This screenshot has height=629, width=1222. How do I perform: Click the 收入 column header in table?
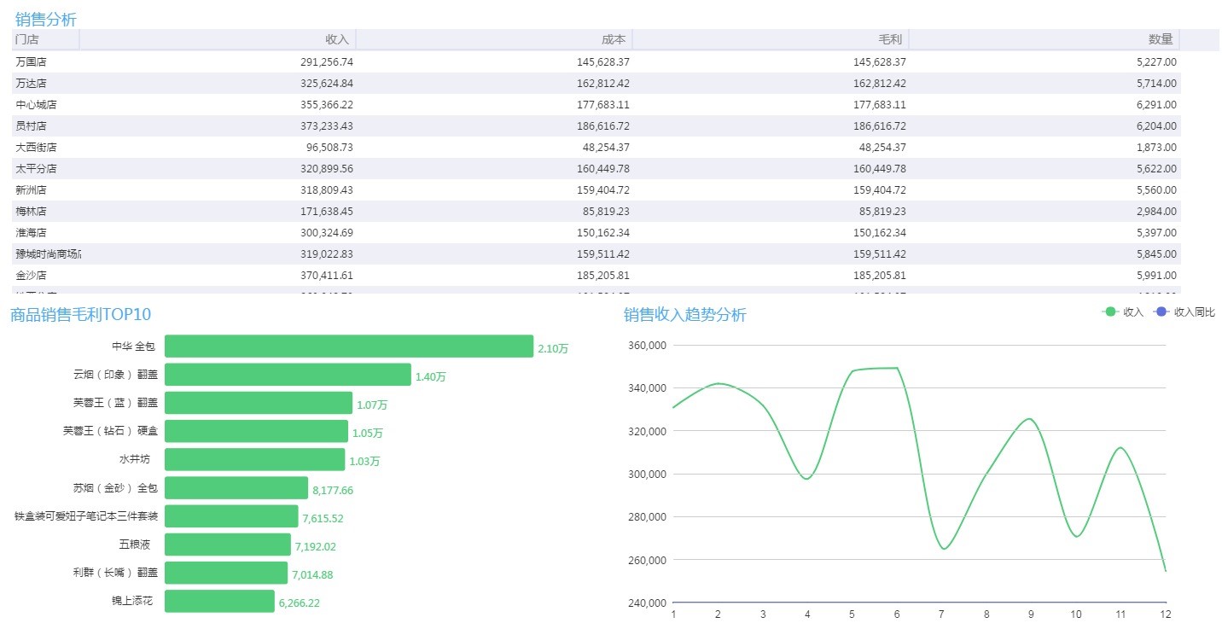point(337,39)
